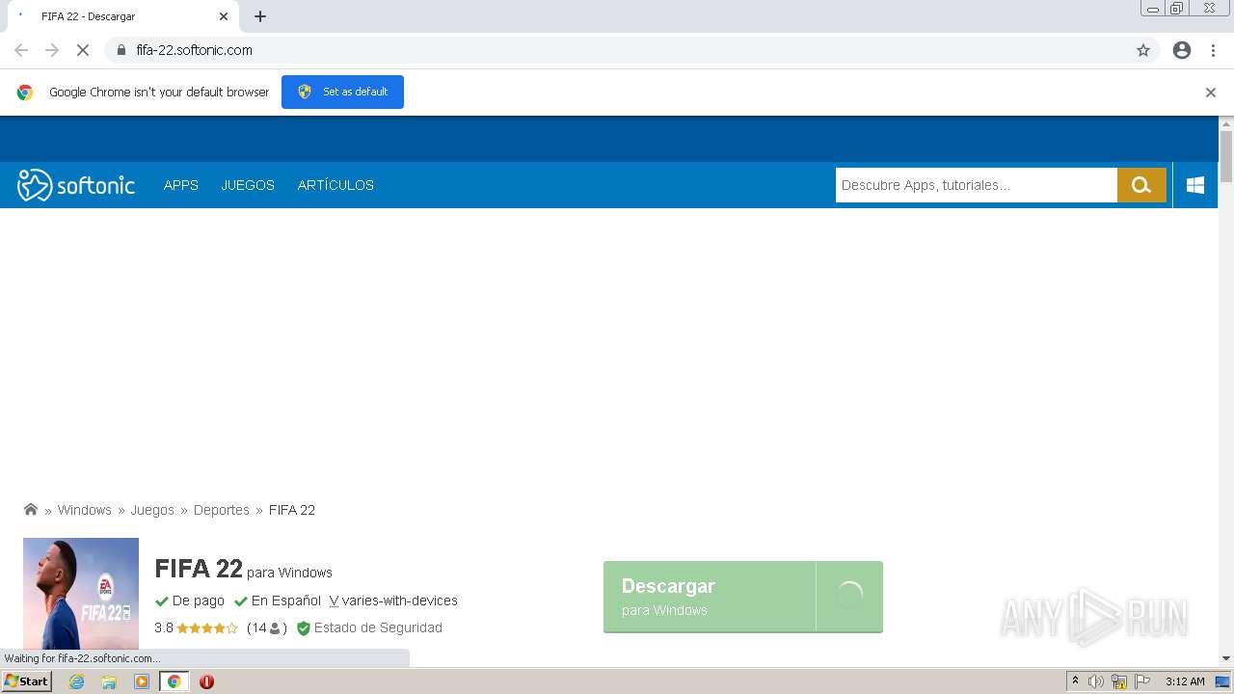This screenshot has width=1234, height=694.
Task: Open the Windows Start menu
Action: (x=27, y=681)
